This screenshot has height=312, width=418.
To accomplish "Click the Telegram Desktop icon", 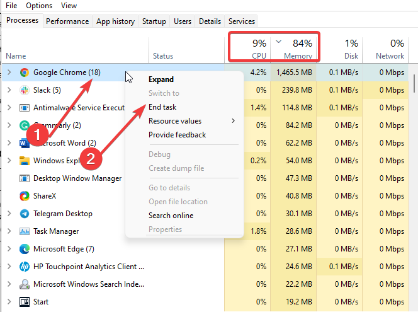I will coord(25,214).
